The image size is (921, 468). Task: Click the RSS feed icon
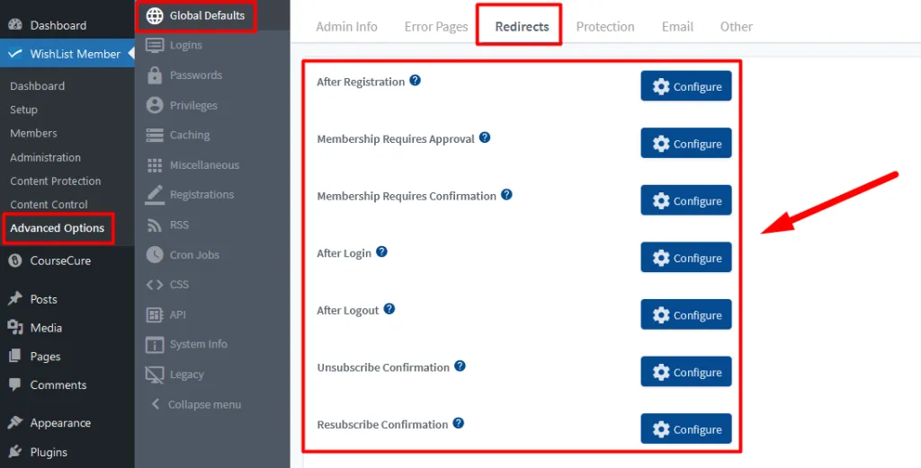(x=155, y=225)
